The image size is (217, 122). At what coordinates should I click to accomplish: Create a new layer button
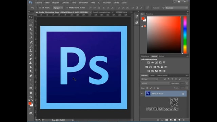click(179, 120)
